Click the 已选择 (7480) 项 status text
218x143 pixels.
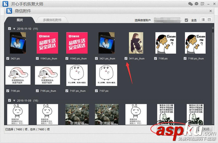[x=16, y=129]
